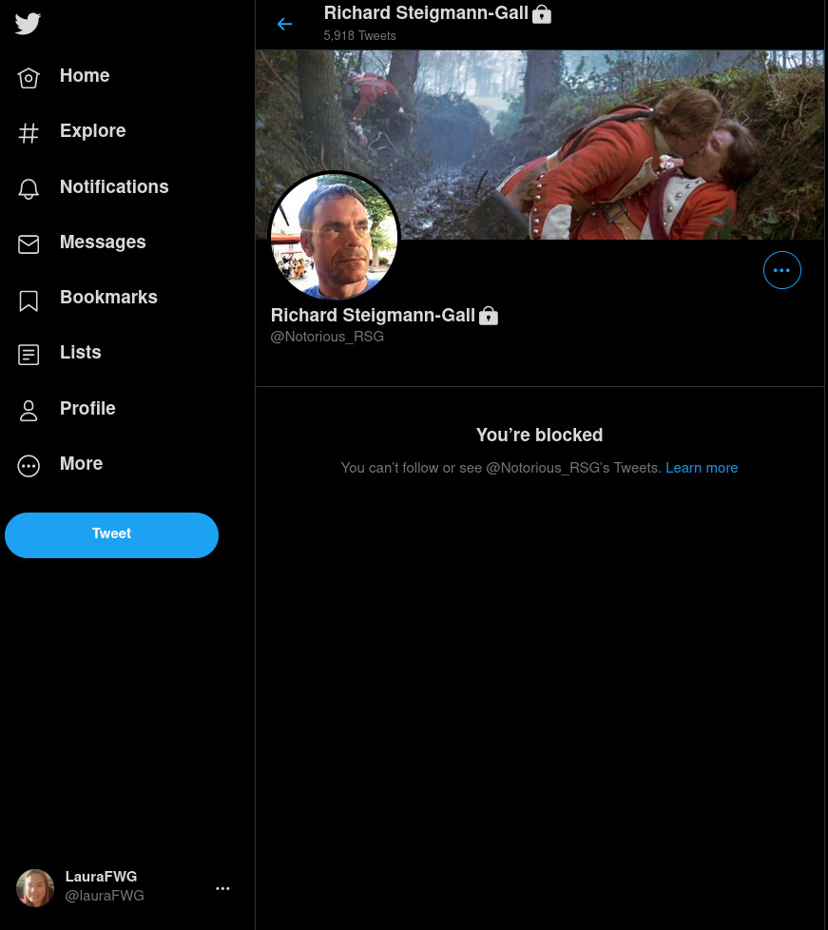Click Richard Steigmann-Gall name below avatar

tap(373, 315)
